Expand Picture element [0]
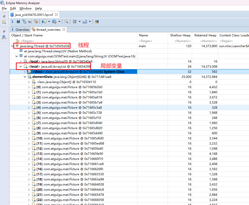 29,87
